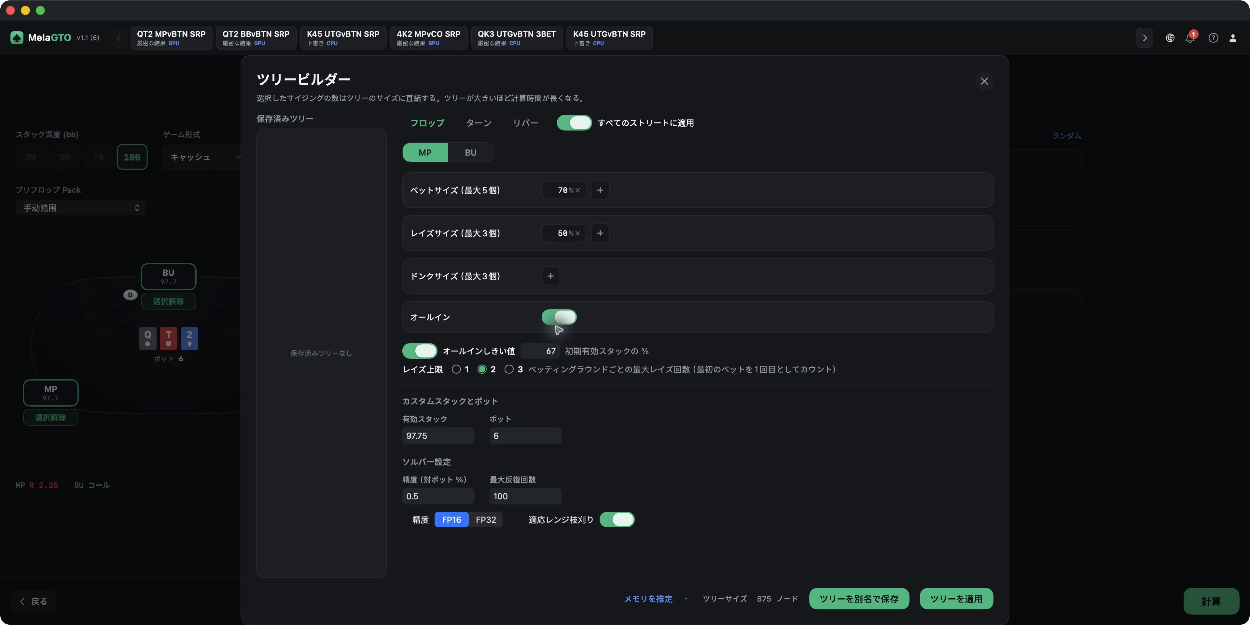Select raise limit 3 radio
Screen dimensions: 1250x625
pyautogui.click(x=508, y=369)
